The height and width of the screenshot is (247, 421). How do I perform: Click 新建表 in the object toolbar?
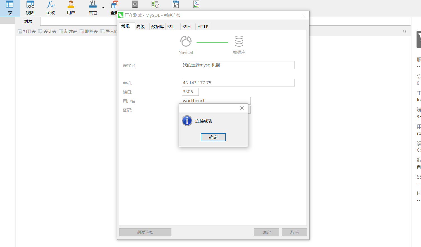click(x=68, y=32)
